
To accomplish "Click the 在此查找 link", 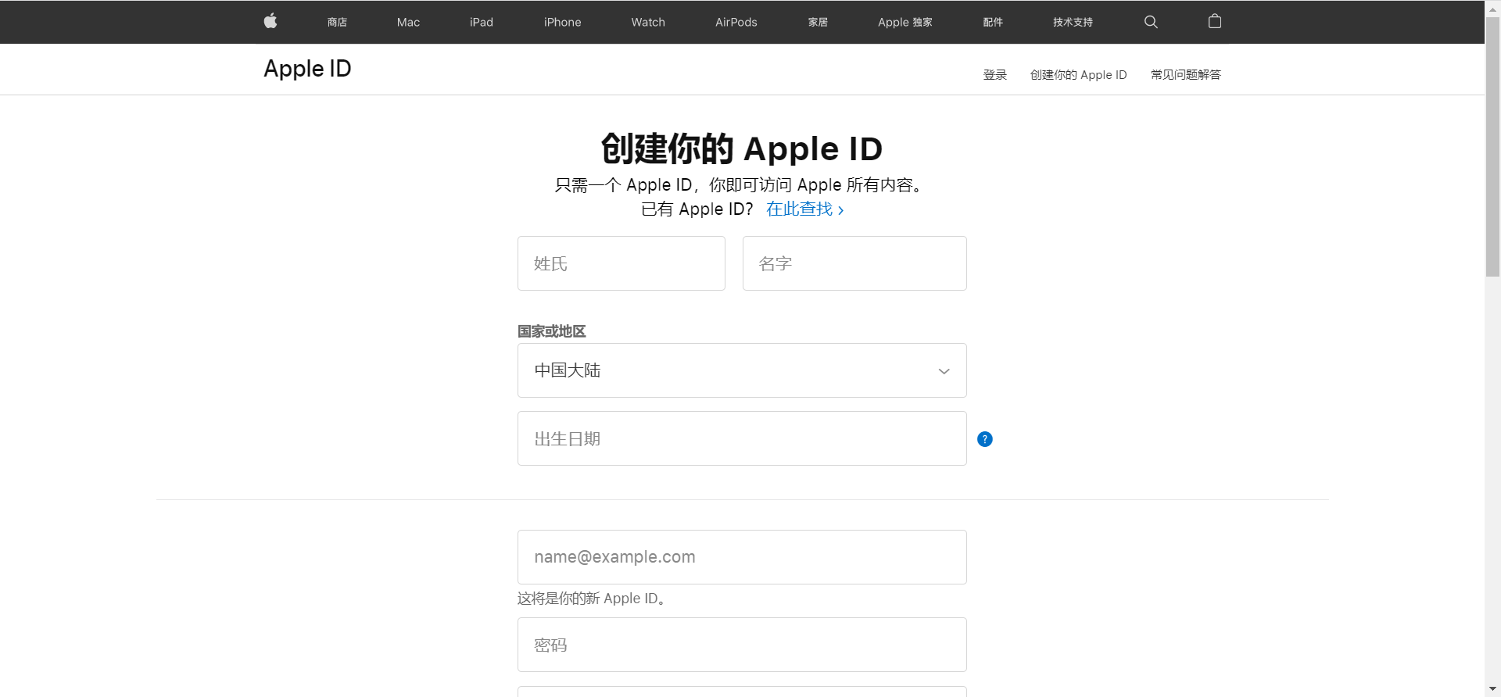I will (x=805, y=209).
